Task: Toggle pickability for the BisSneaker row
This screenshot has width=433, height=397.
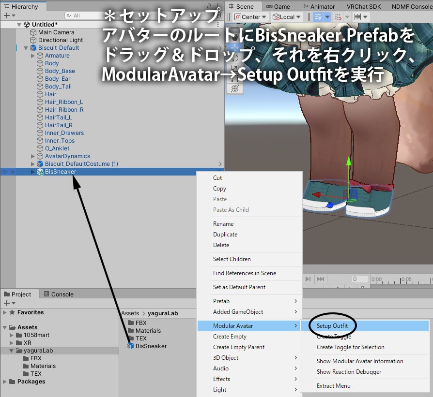Action: pyautogui.click(x=12, y=171)
